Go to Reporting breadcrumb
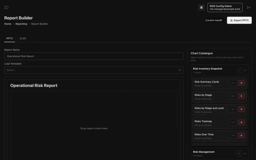256x160 pixels. click(x=21, y=24)
